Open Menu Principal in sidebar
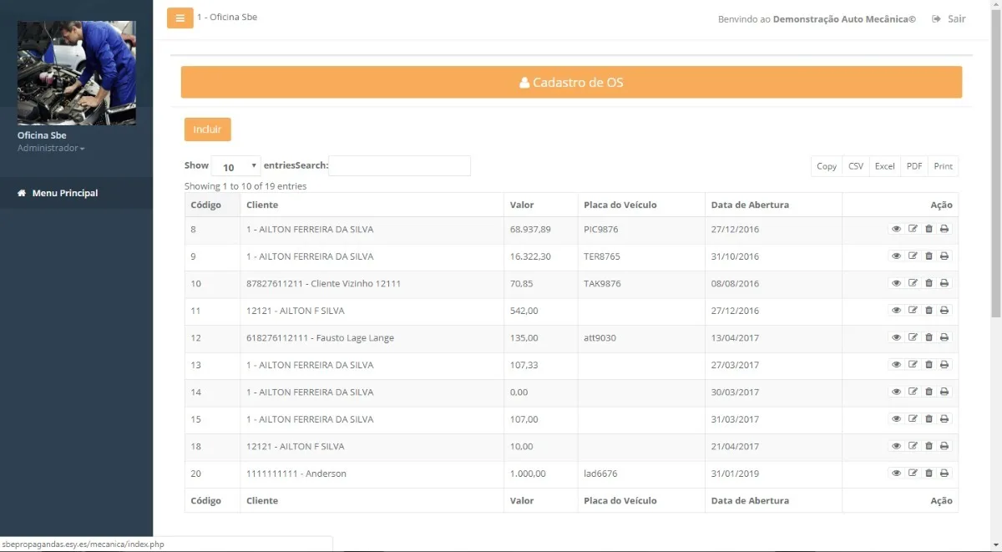This screenshot has width=1002, height=552. coord(76,193)
